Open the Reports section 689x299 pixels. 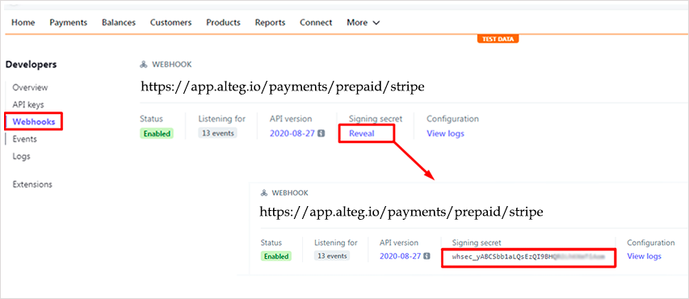270,23
